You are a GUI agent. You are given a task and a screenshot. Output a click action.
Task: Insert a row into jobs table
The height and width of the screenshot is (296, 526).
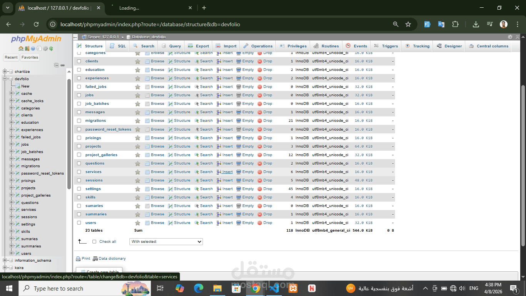tap(224, 95)
